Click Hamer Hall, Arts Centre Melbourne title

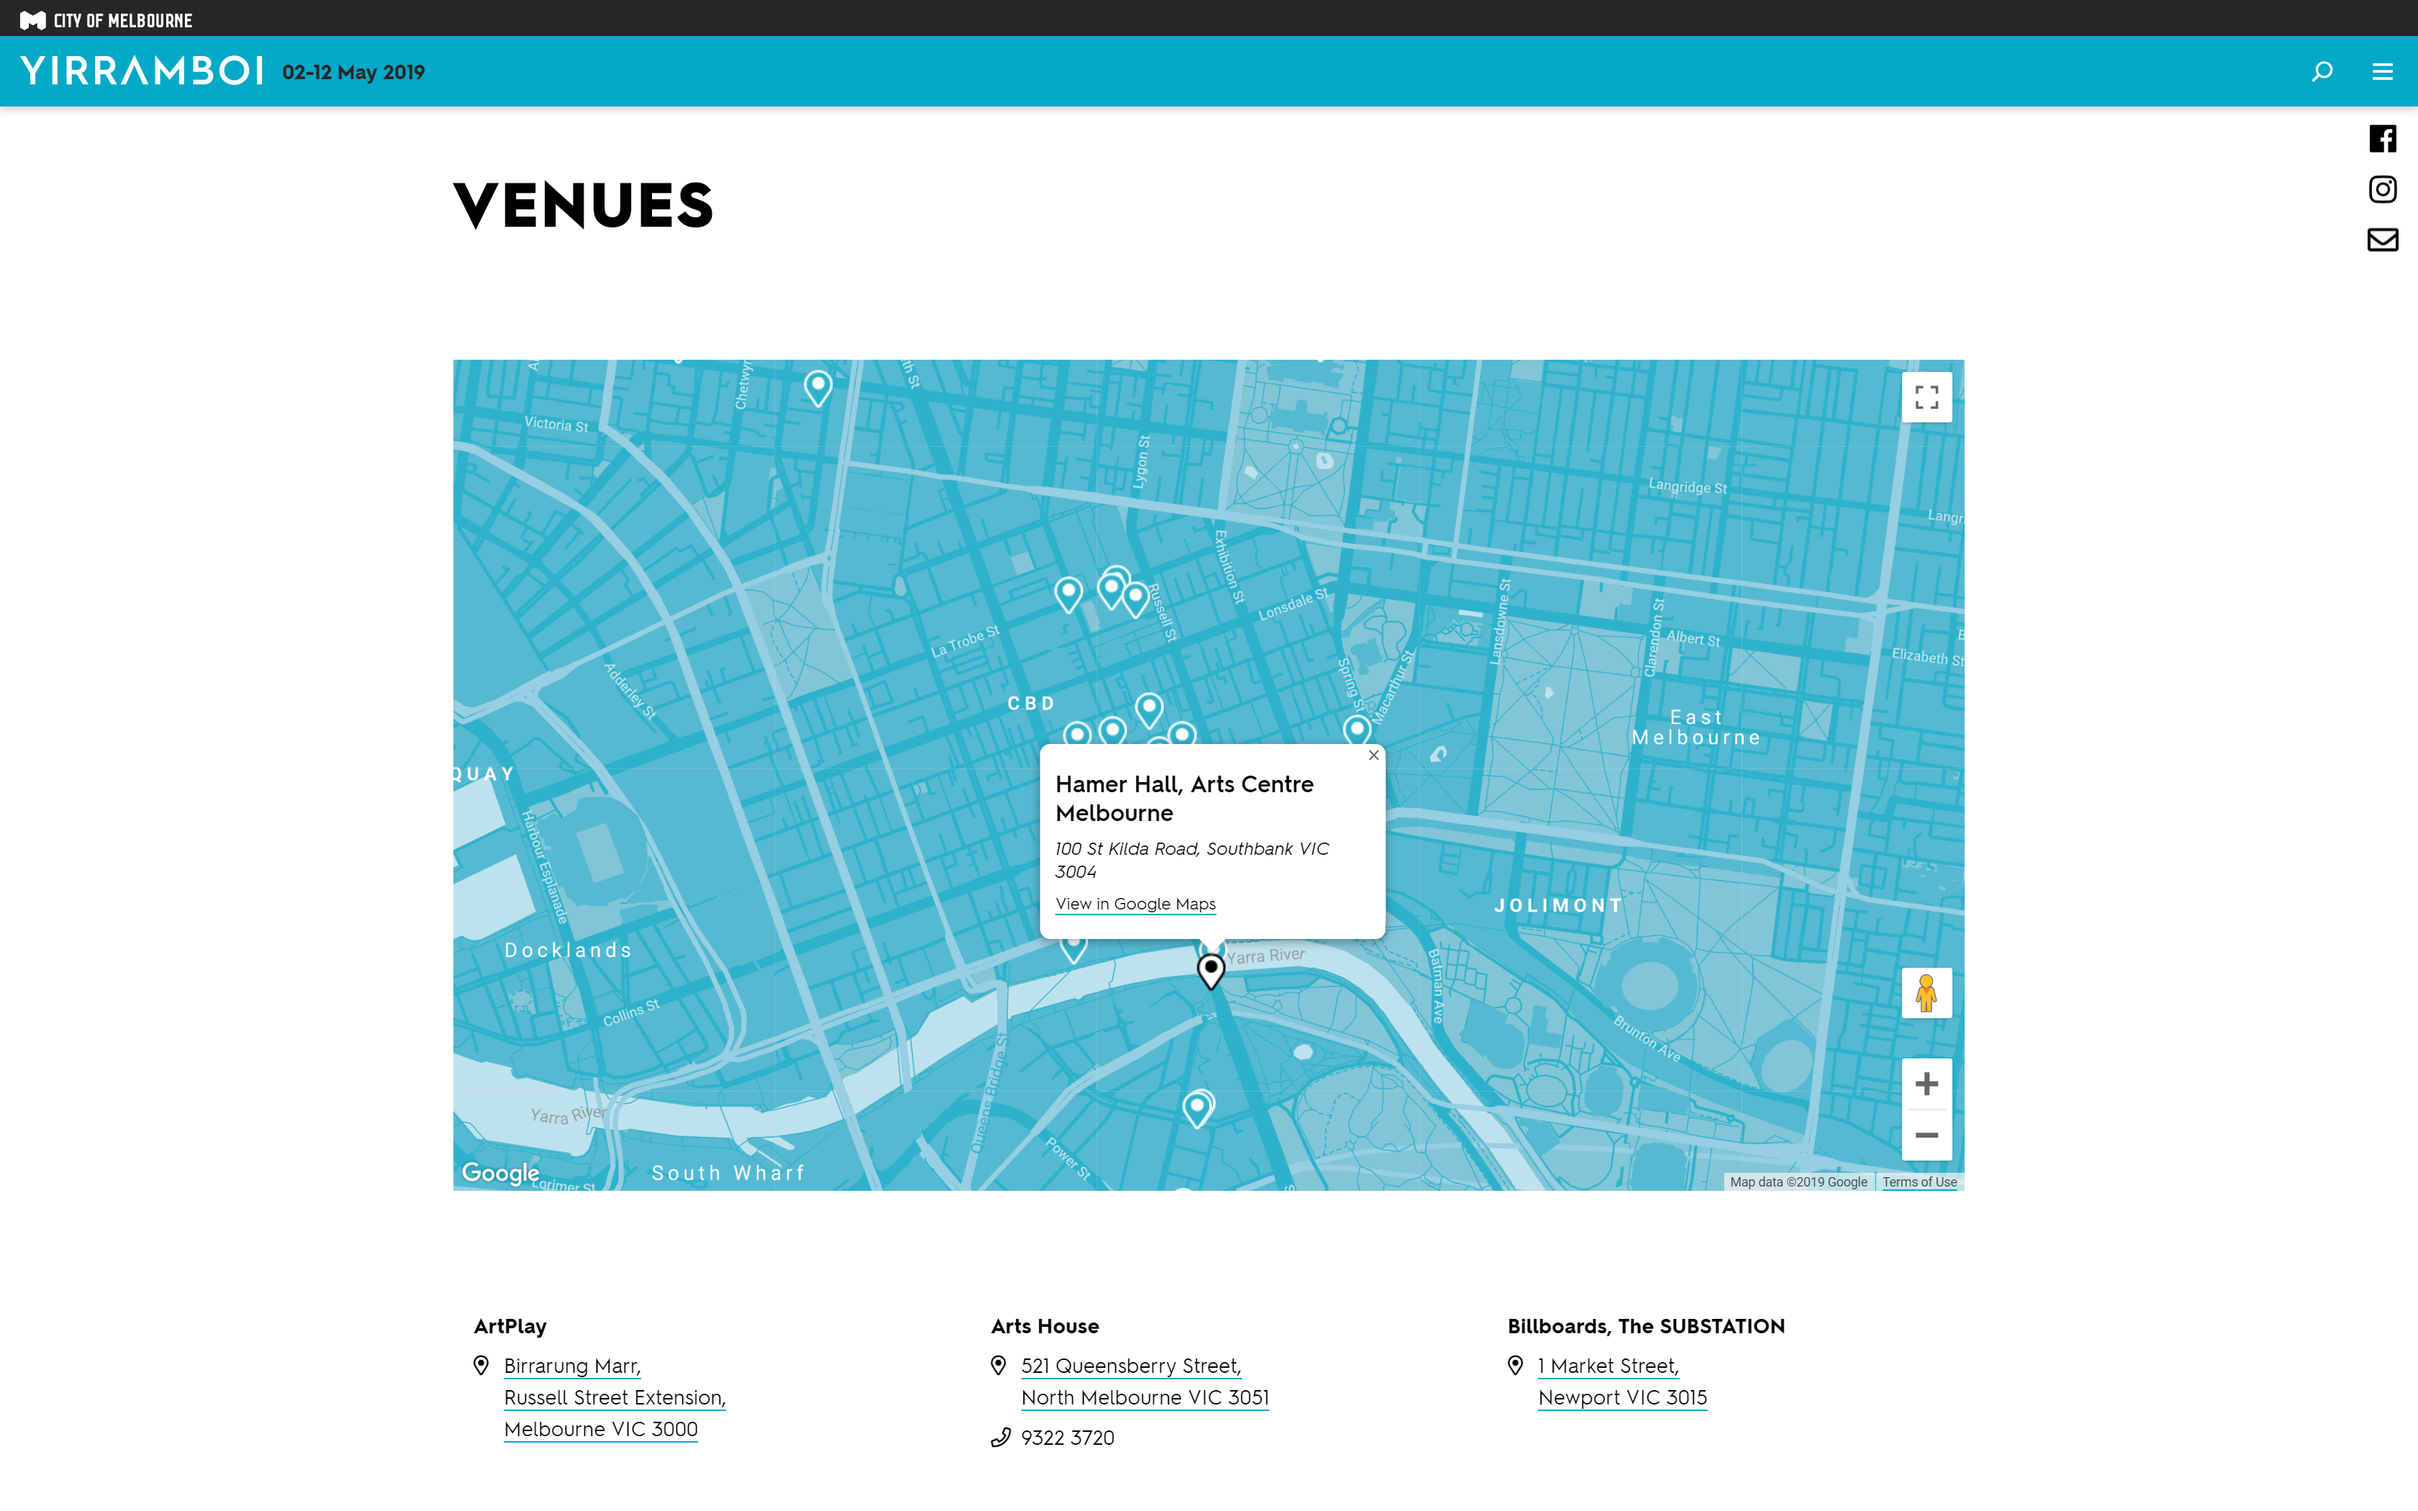(x=1184, y=799)
